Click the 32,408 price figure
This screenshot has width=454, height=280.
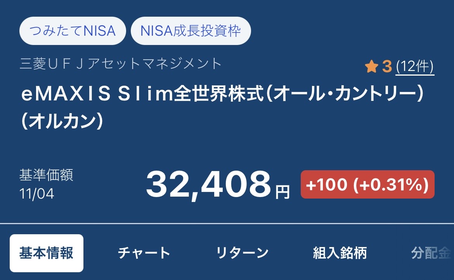coord(208,185)
